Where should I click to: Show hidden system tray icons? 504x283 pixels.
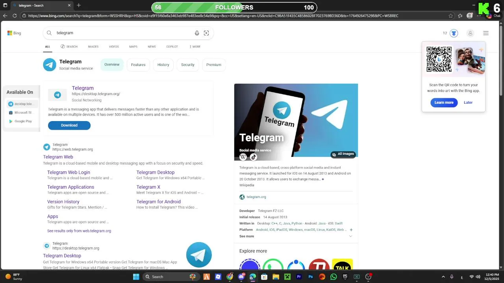click(x=443, y=277)
